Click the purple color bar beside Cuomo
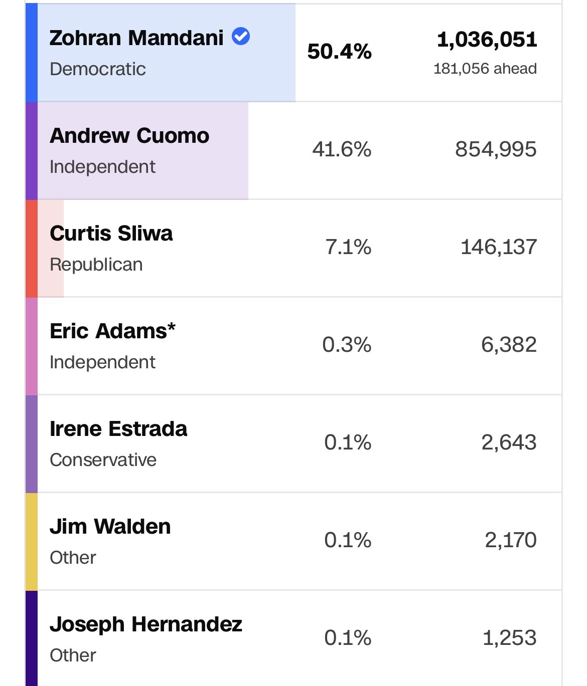 (31, 151)
